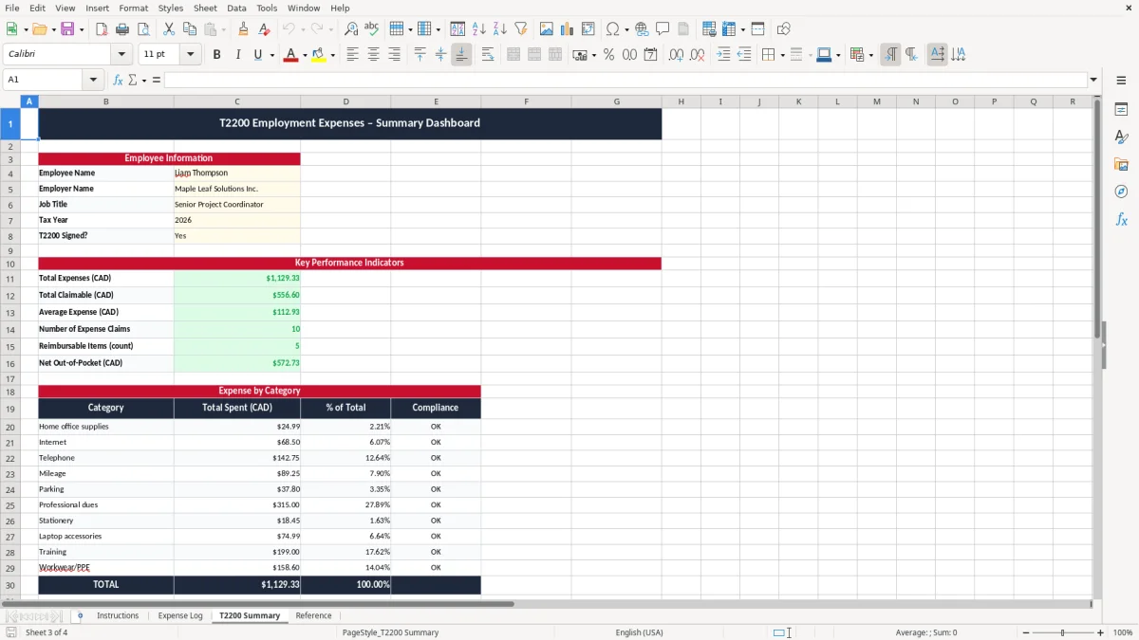Toggle Print Preview mode
Viewport: 1139px width, 640px height.
(x=143, y=29)
